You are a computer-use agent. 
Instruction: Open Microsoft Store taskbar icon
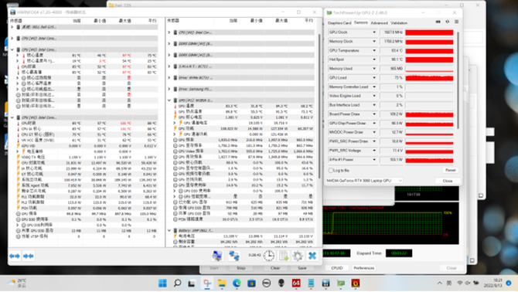click(x=251, y=283)
